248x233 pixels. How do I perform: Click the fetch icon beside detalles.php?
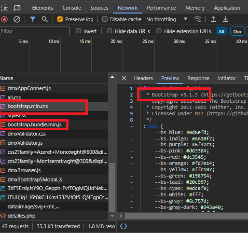[x=3, y=216]
